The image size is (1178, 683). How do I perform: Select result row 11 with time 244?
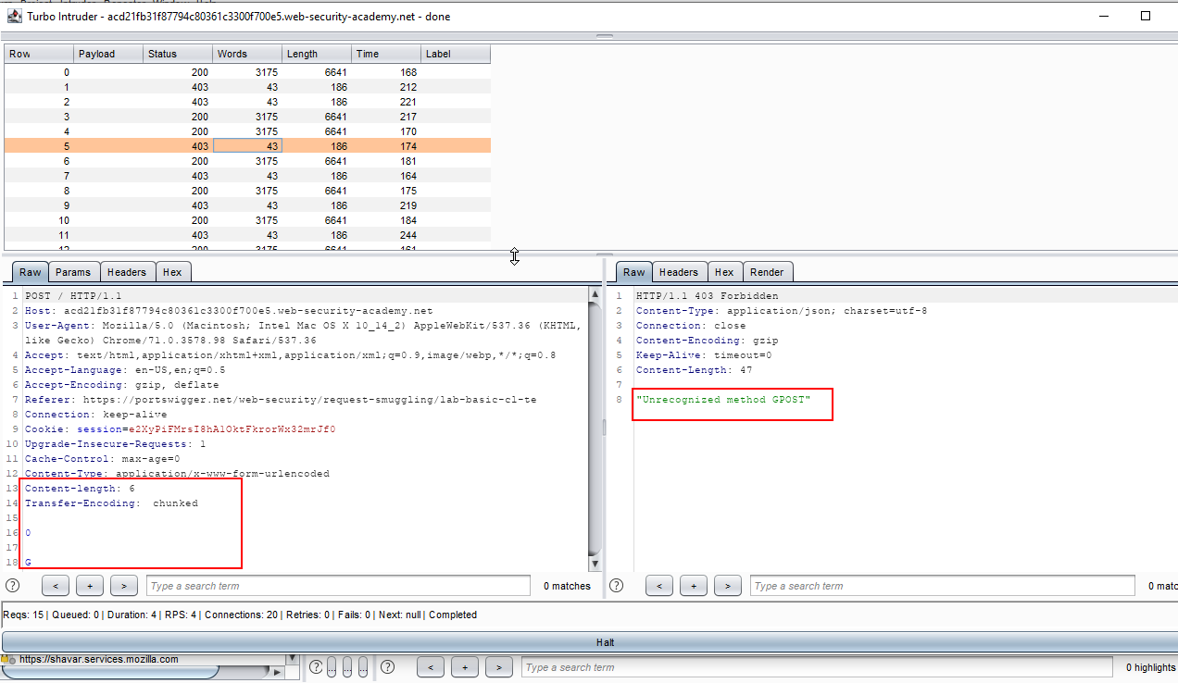click(x=247, y=235)
